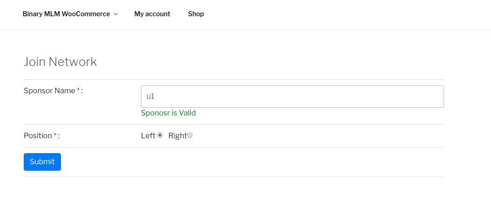Viewport: 491px width, 200px height.
Task: Click the Left option label text
Action: [x=148, y=135]
